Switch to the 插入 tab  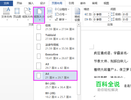pyautogui.click(x=31, y=3)
